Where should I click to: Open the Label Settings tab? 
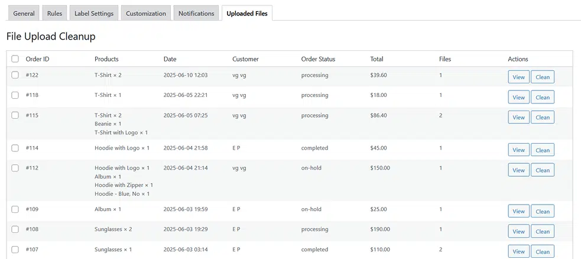pyautogui.click(x=93, y=14)
